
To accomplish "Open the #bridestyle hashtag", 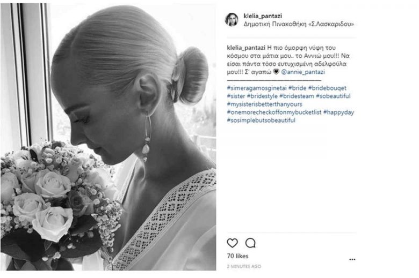I will pyautogui.click(x=262, y=96).
